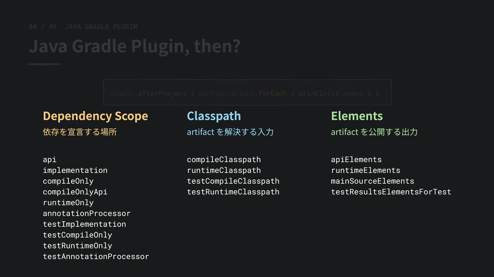Click testAnnotationProcessor at list bottom

96,256
